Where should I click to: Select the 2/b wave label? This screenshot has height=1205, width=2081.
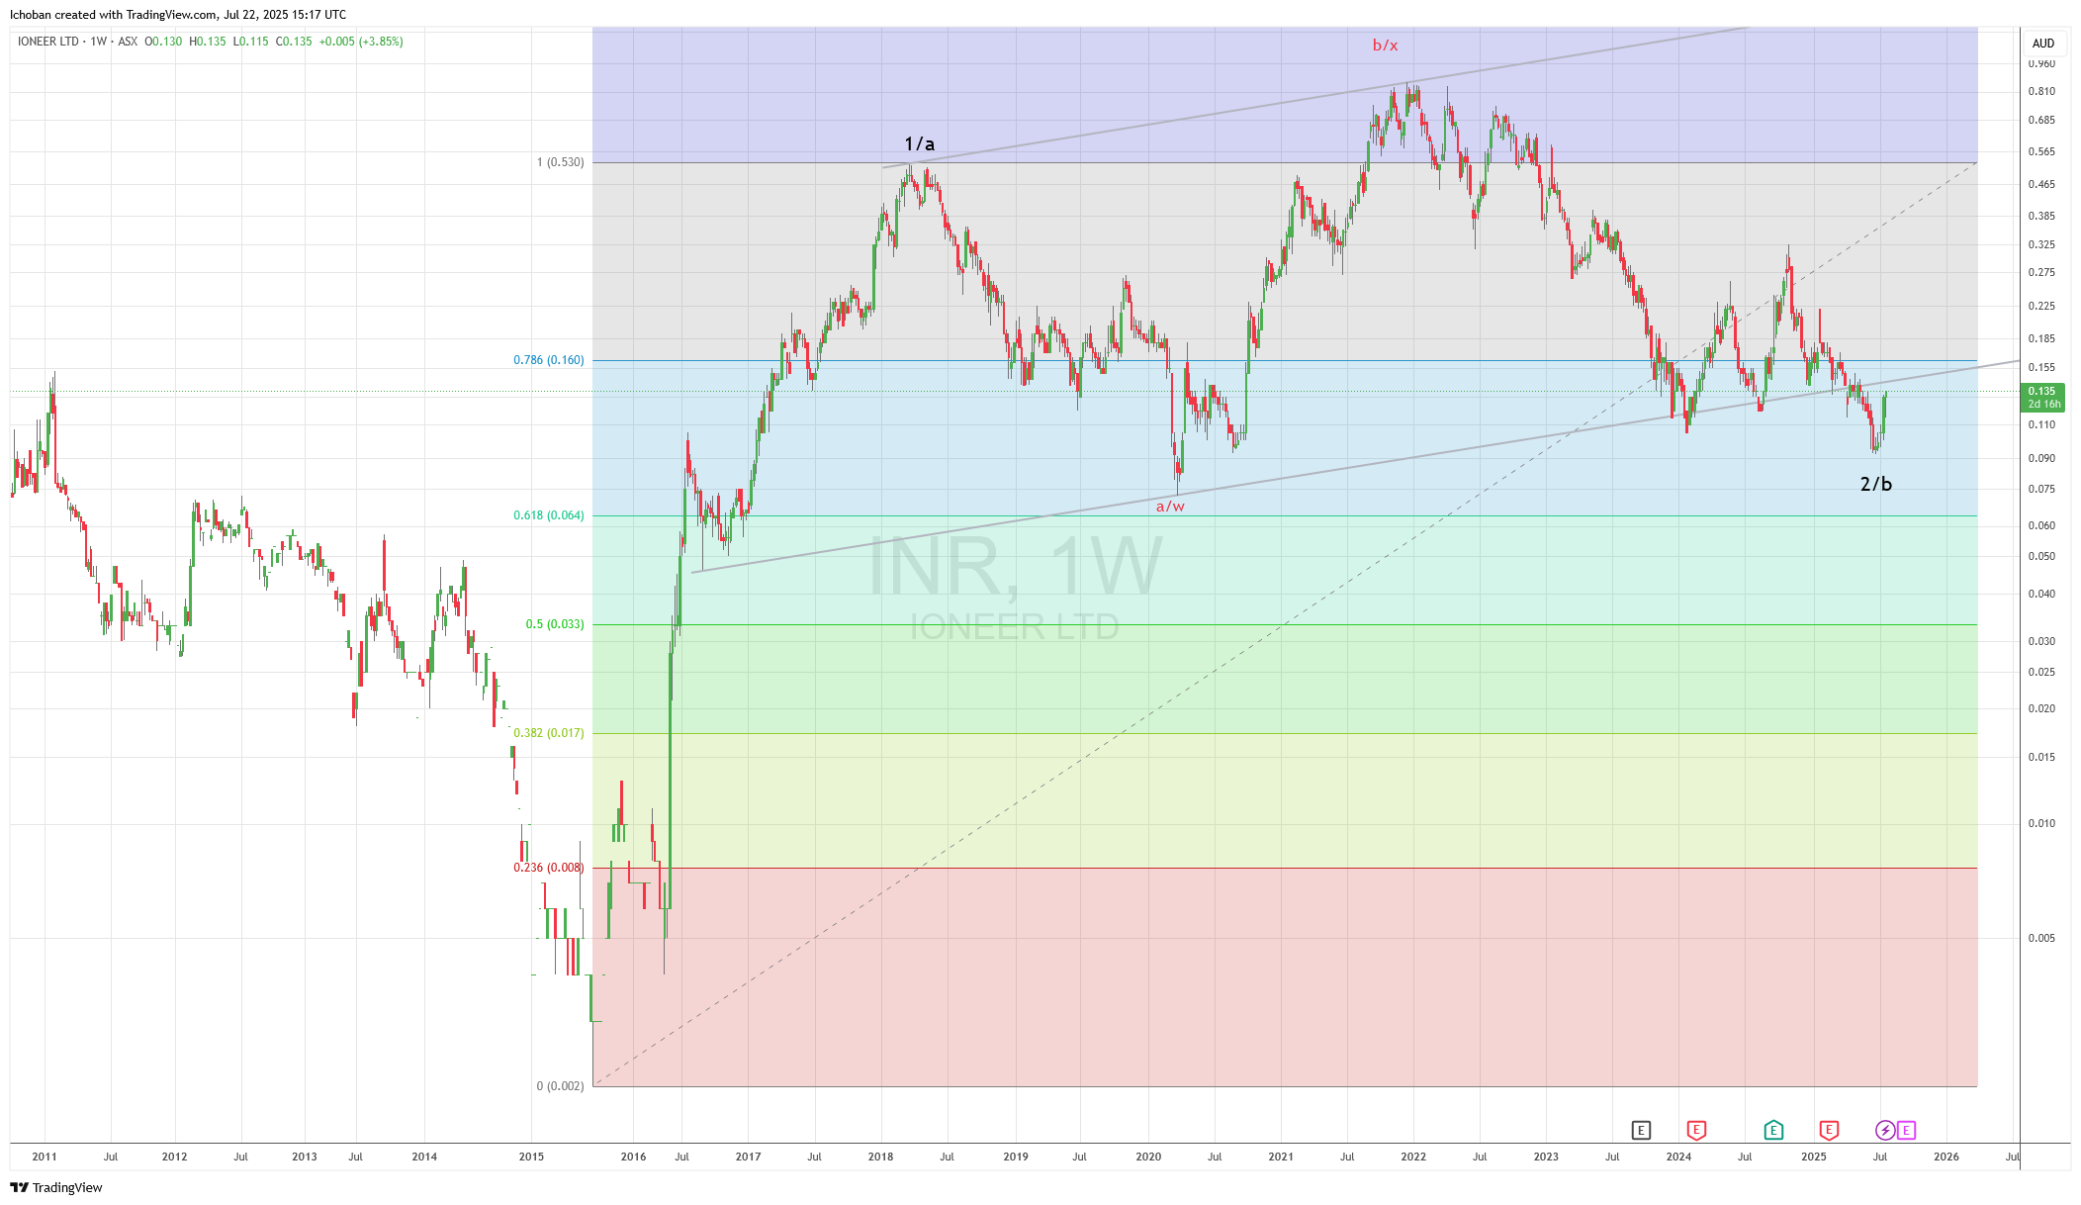[1875, 484]
